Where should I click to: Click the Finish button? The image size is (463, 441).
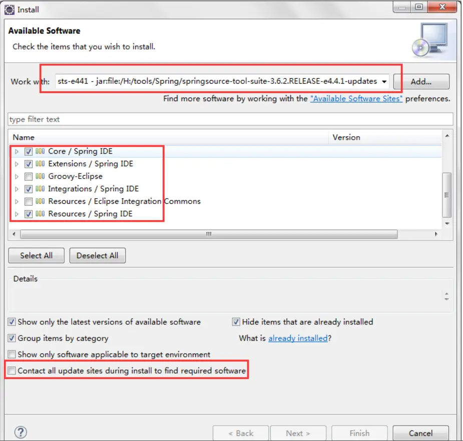pos(359,433)
